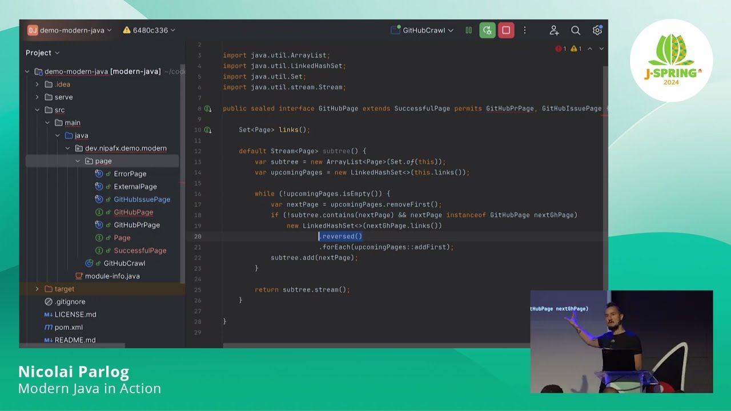
Task: Click 'import java.util.LinkedHashSet;' line
Action: (x=284, y=66)
